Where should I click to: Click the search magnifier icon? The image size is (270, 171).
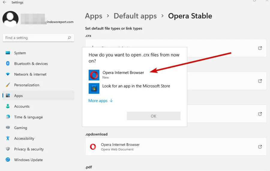click(69, 38)
